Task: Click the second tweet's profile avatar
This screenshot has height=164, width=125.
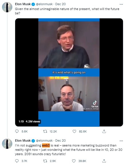Action: (x=7, y=144)
